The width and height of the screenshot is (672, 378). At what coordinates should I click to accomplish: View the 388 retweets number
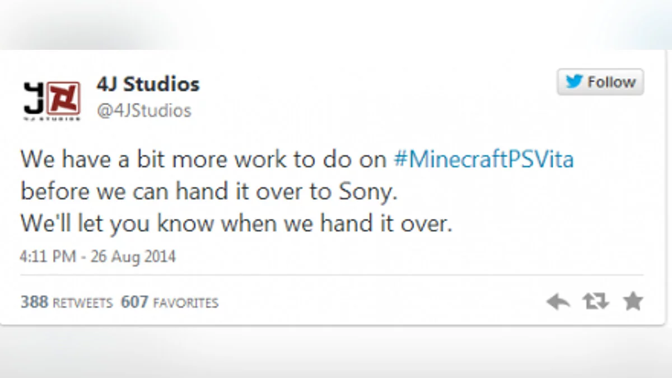pyautogui.click(x=34, y=302)
